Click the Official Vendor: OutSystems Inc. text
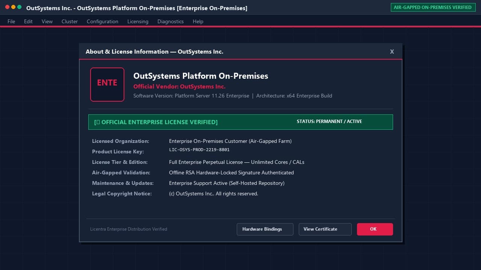 click(x=179, y=87)
